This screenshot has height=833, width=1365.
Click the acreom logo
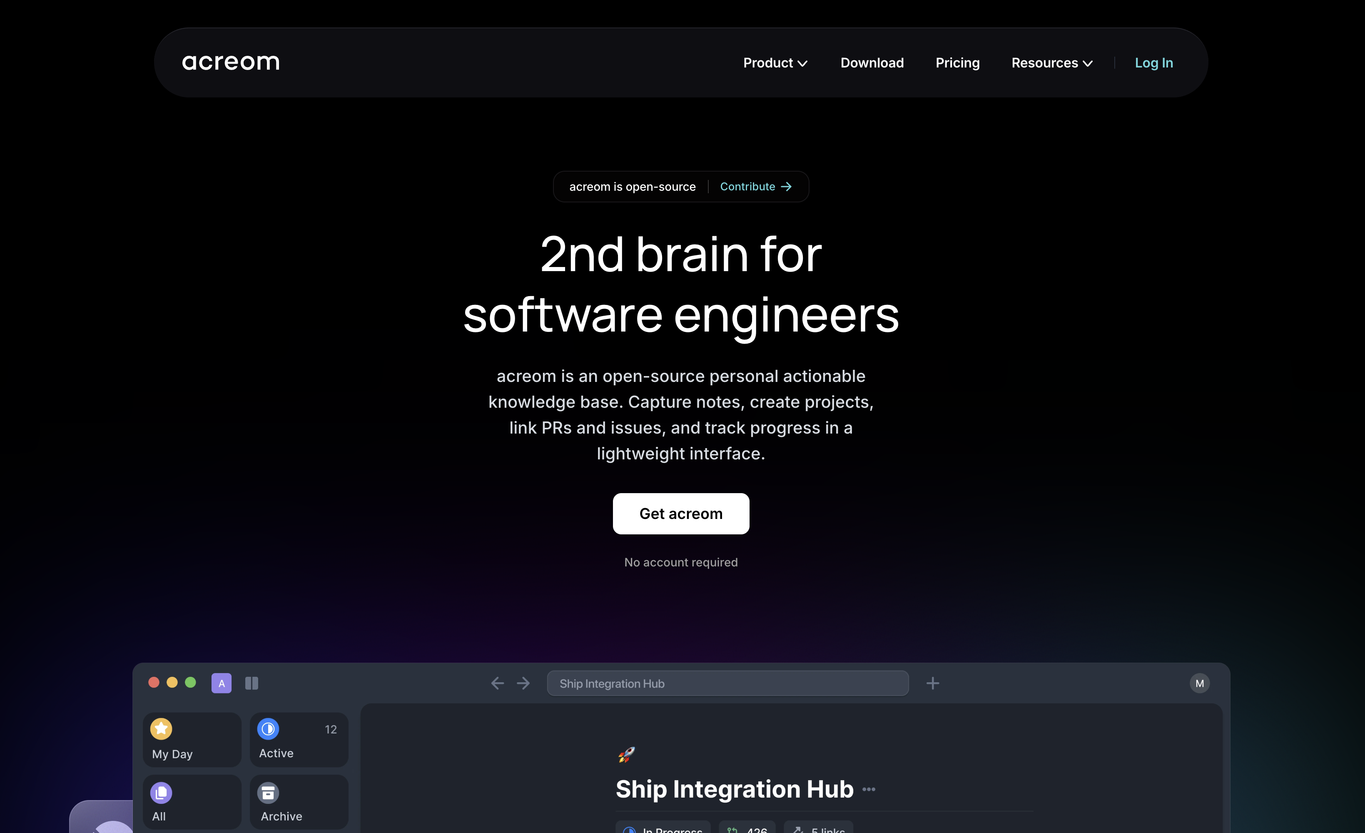point(230,62)
